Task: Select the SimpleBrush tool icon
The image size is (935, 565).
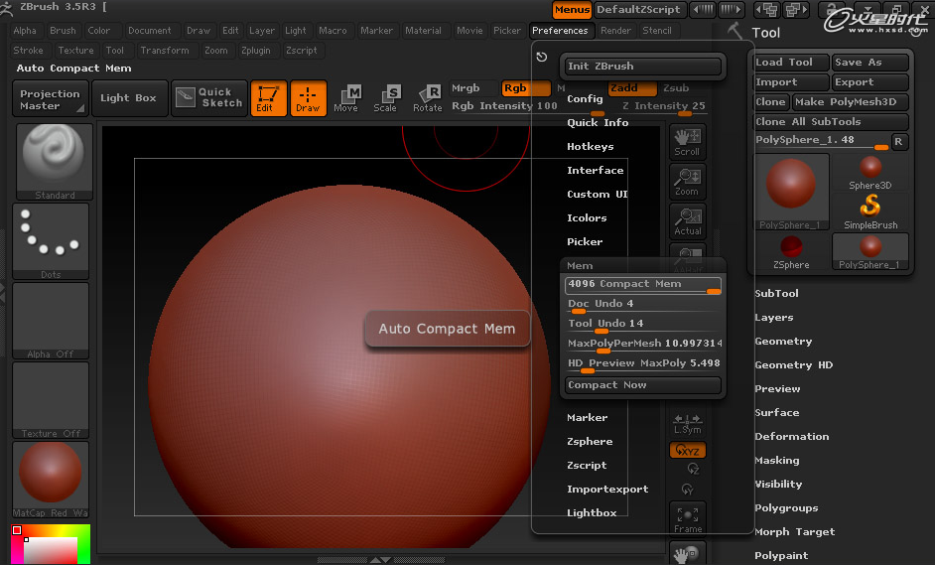Action: (x=870, y=212)
